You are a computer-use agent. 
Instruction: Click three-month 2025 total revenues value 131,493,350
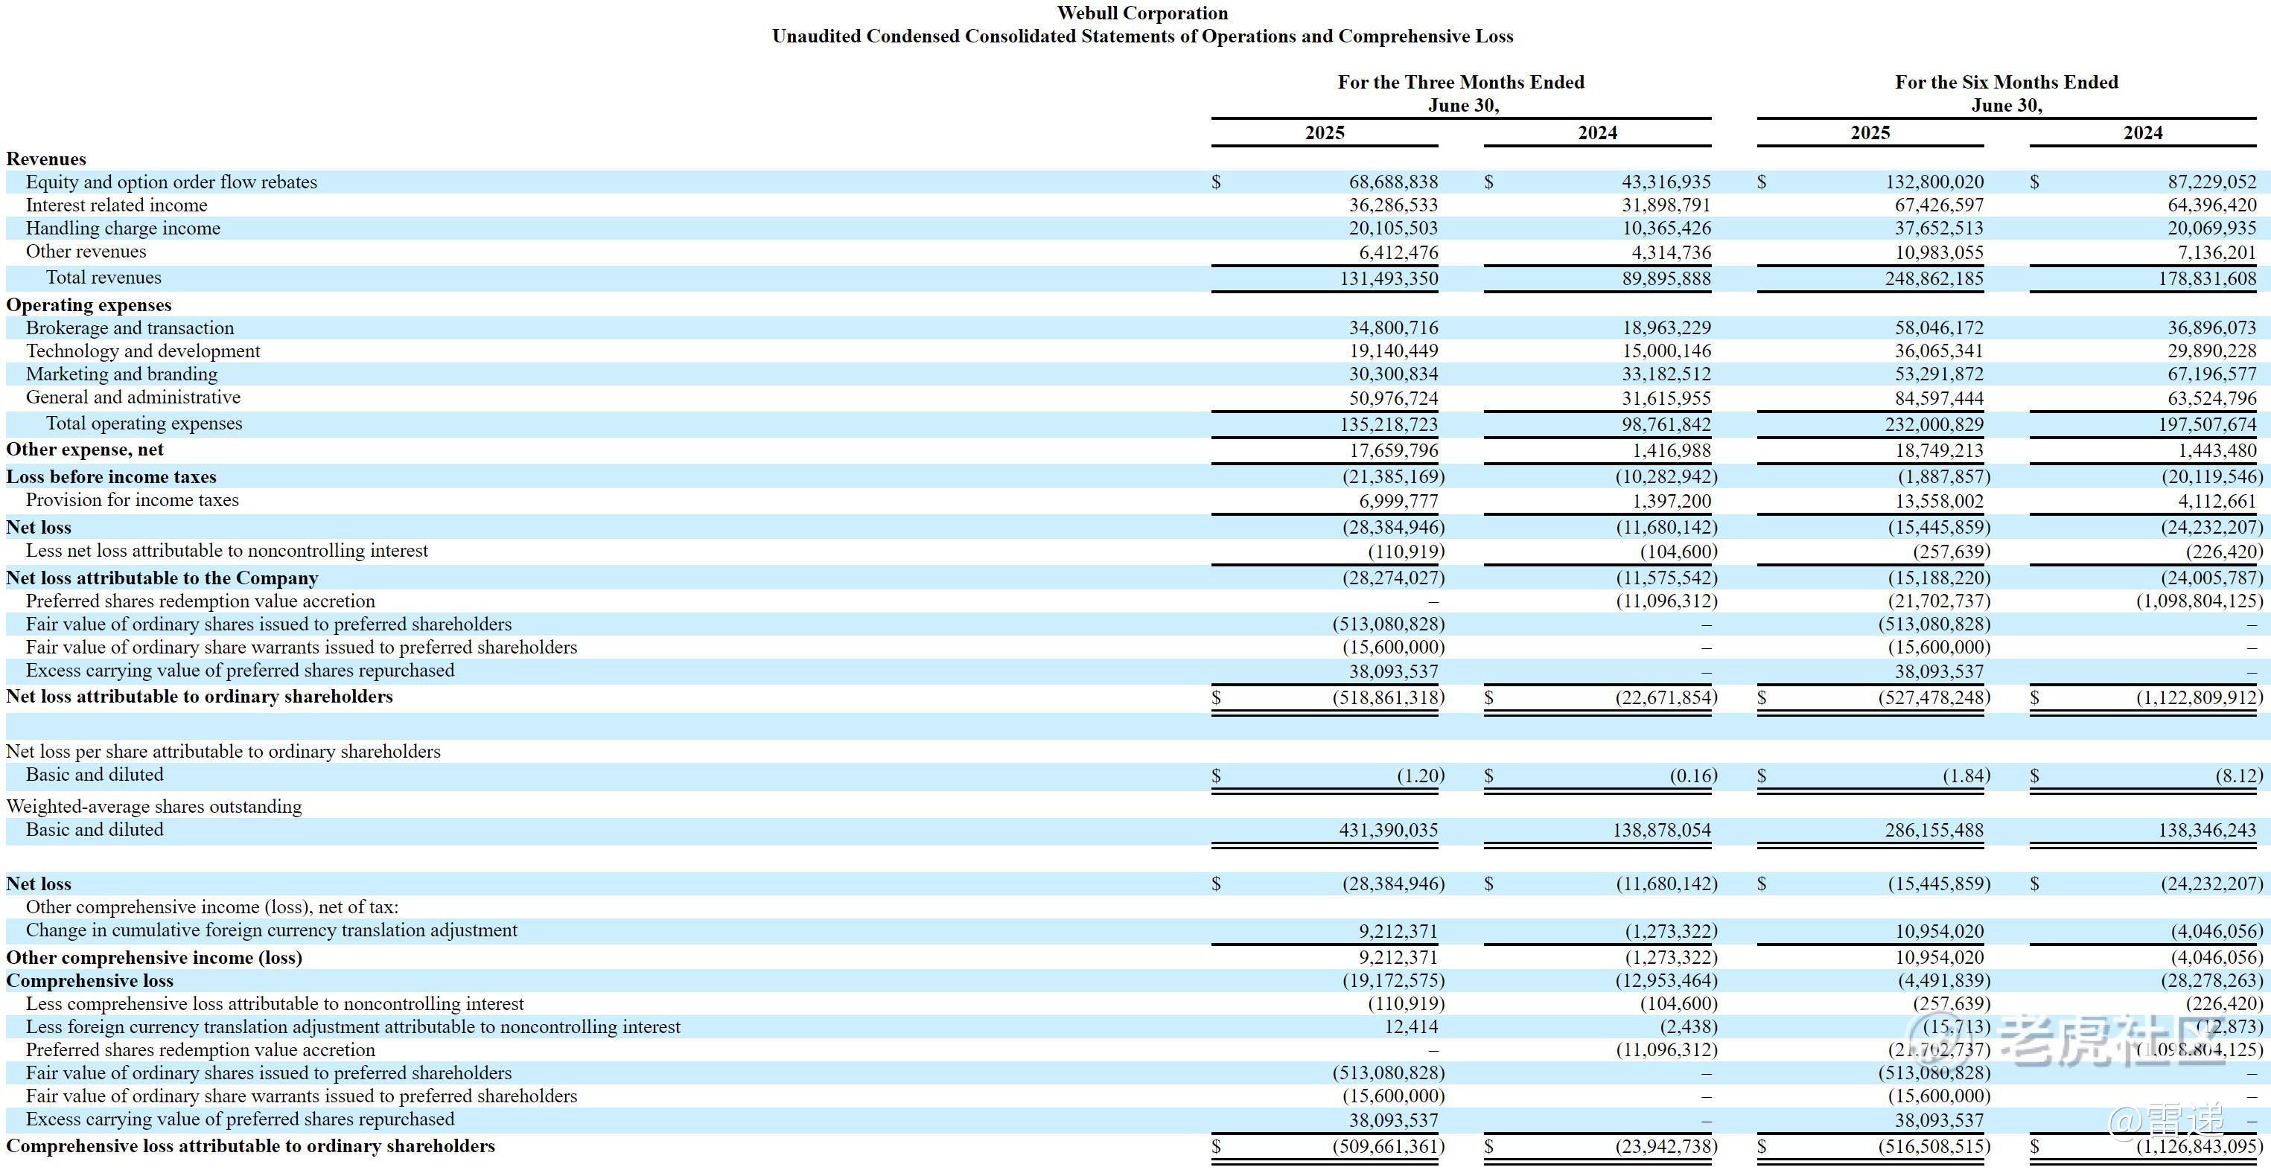[x=1388, y=278]
